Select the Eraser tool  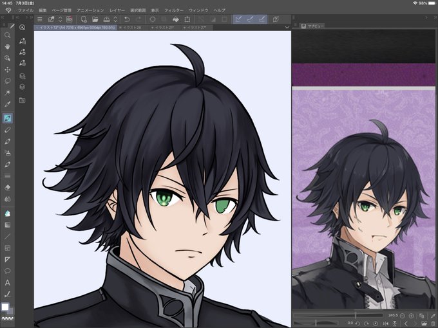pyautogui.click(x=8, y=187)
